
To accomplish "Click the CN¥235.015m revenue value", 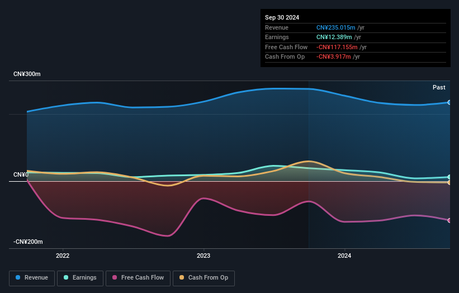I will (x=336, y=27).
